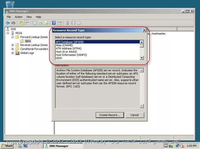
Task: Collapse the REZA server node
Action: [x=8, y=33]
